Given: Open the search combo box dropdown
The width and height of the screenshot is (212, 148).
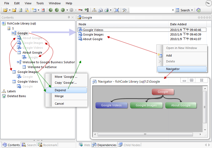Looking at the screenshot, I should (x=173, y=10).
